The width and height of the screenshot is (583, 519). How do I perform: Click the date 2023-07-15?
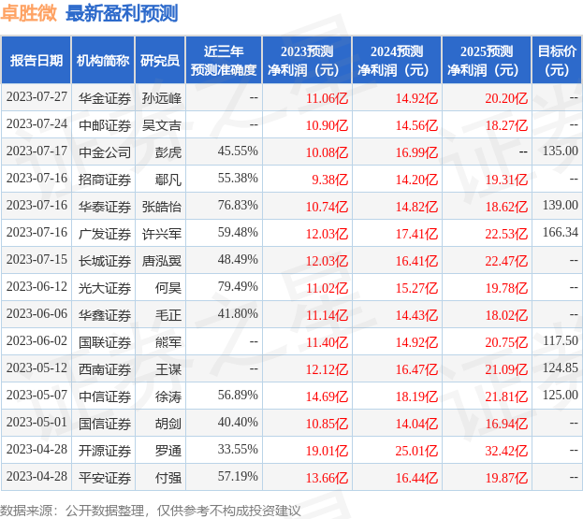36,259
